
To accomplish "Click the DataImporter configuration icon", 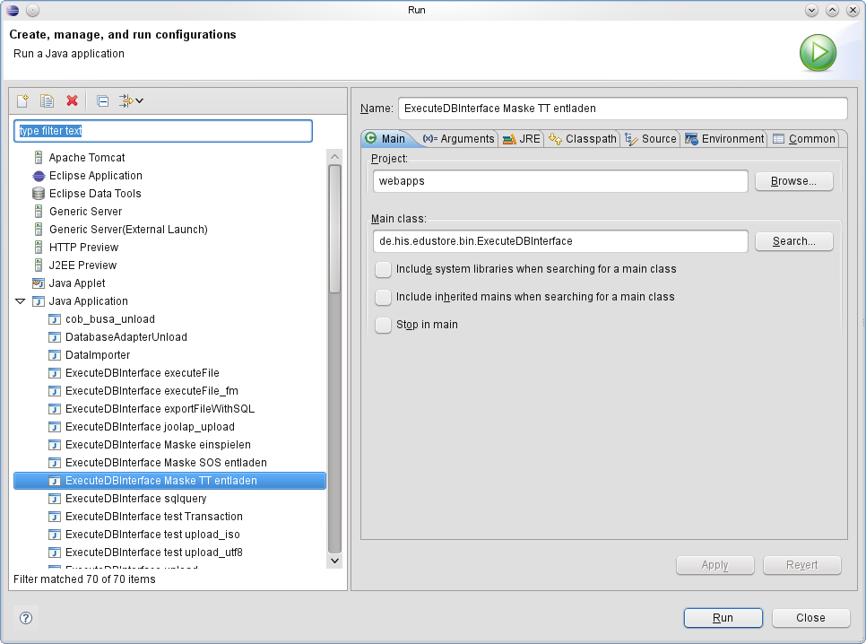I will (x=54, y=355).
